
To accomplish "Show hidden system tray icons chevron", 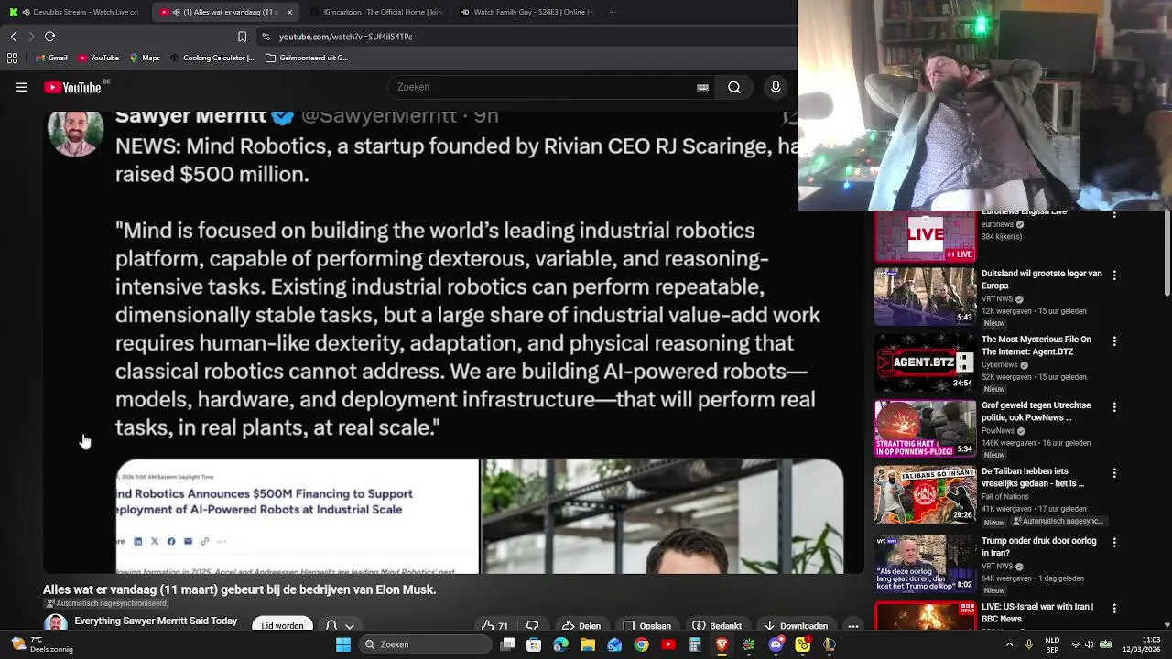I will coord(1009,644).
